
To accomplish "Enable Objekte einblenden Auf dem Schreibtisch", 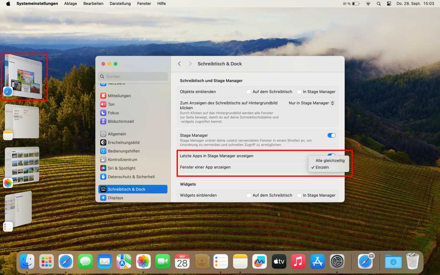I will [249, 92].
